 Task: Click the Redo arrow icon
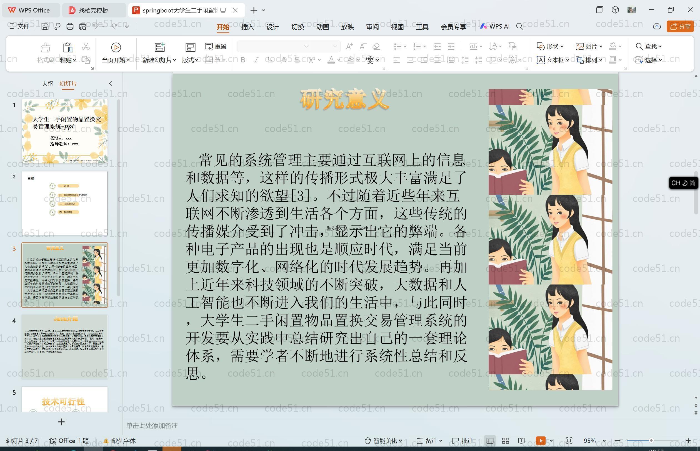pyautogui.click(x=114, y=26)
